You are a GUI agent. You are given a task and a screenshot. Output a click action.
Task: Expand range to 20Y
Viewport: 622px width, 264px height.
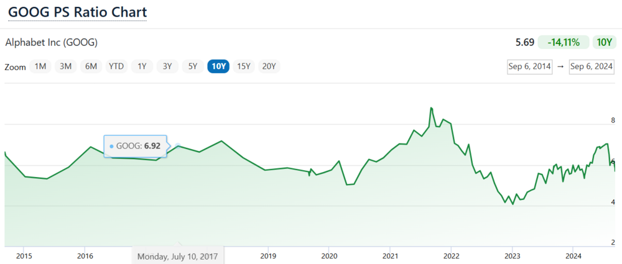(x=269, y=66)
